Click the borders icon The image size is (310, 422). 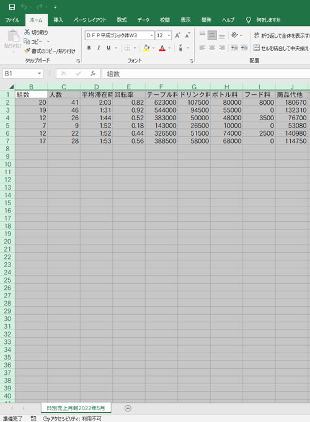(x=127, y=48)
